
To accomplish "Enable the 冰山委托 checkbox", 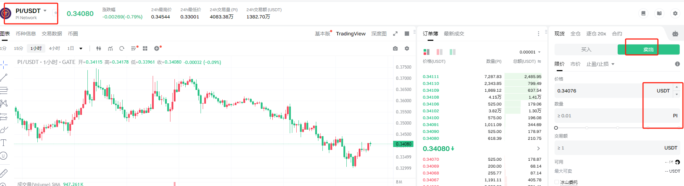I will tap(557, 182).
